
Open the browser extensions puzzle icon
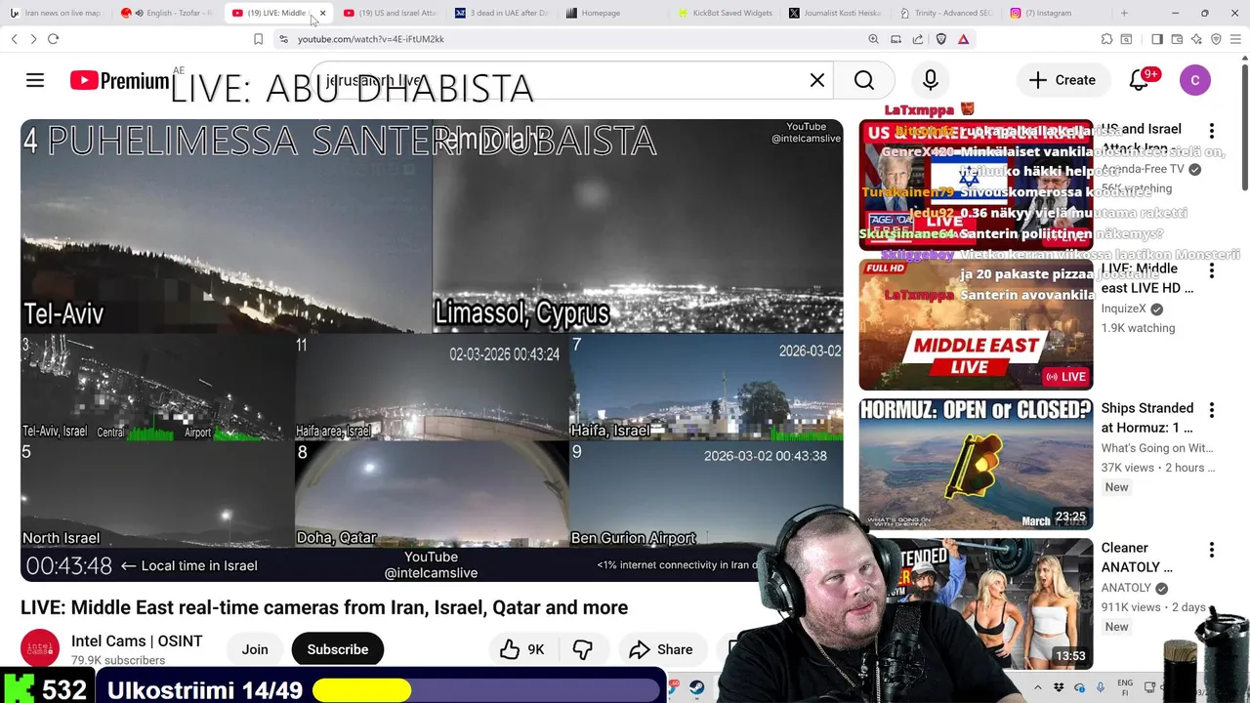click(x=1106, y=39)
